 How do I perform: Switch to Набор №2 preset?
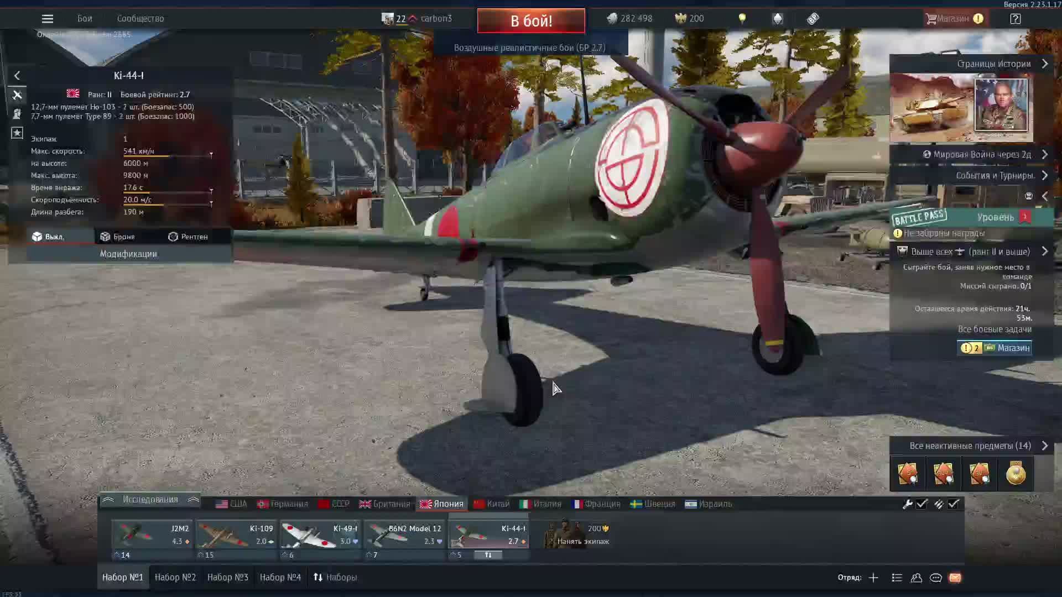coord(175,577)
